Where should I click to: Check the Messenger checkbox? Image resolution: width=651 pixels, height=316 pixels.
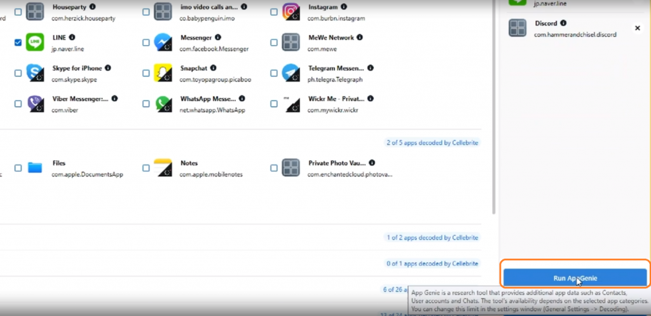[146, 43]
